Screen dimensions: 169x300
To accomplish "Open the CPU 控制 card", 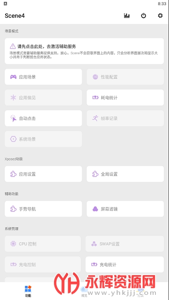I will point(43,244).
